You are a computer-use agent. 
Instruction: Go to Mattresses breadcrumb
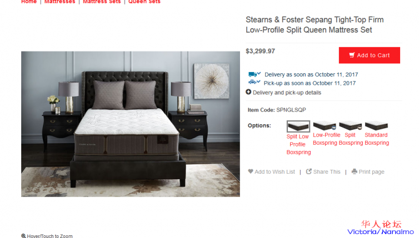(60, 2)
